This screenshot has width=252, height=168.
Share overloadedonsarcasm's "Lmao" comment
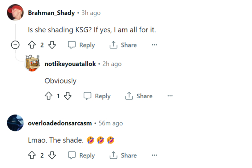[x=123, y=155]
